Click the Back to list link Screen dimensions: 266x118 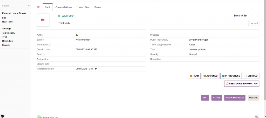241,15
